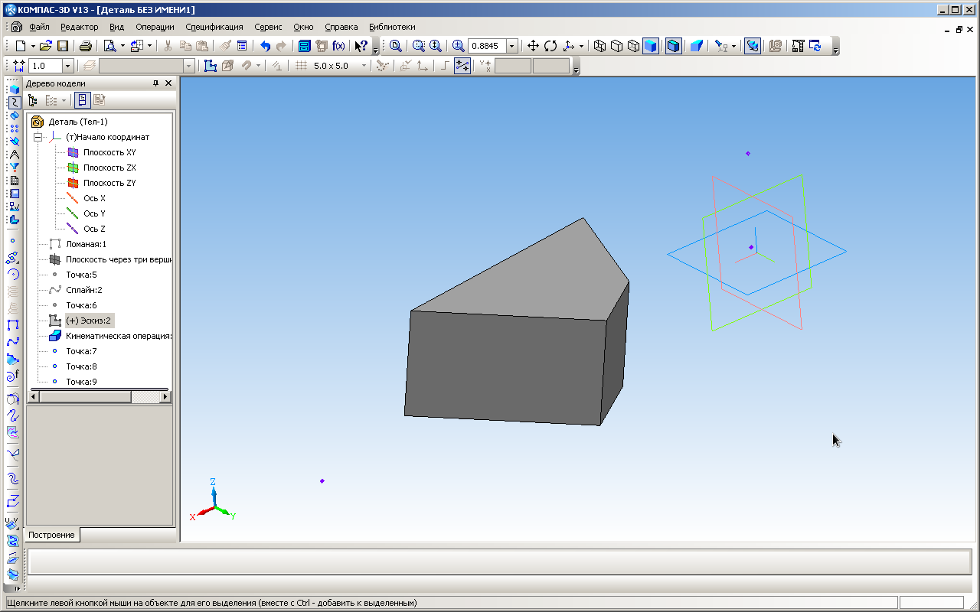Close the Model Tree panel
980x612 pixels.
168,83
